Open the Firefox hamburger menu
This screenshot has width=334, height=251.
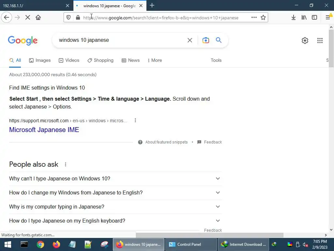[x=328, y=17]
